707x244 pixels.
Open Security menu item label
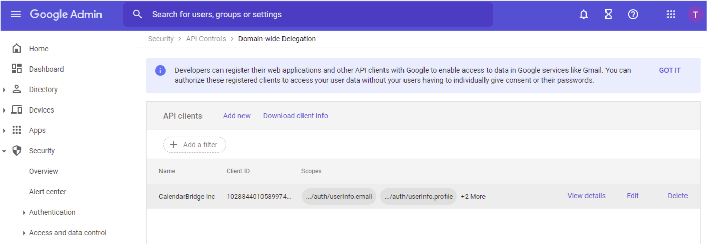tap(42, 151)
